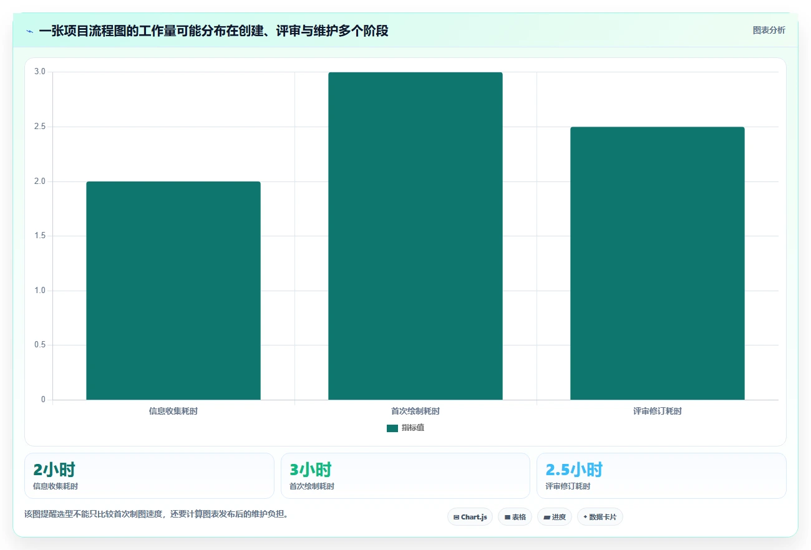Click the Chart.js tag chip
Viewport: 811px width, 550px height.
tap(470, 517)
